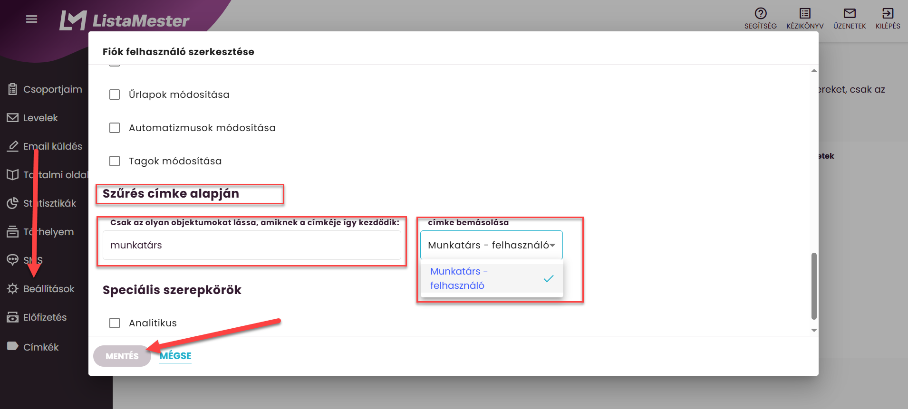The height and width of the screenshot is (409, 908).
Task: Open Címkék in the sidebar
Action: 41,347
